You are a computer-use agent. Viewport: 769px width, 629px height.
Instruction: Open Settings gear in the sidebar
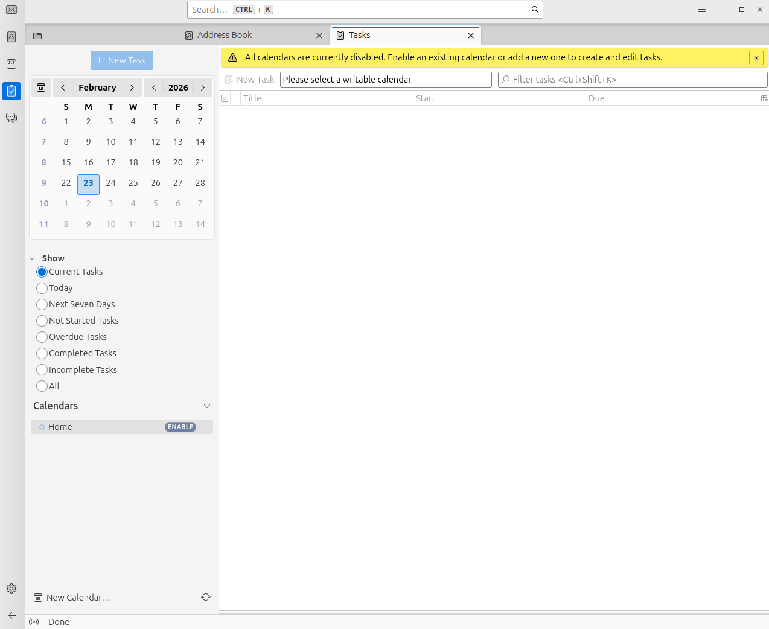point(11,589)
